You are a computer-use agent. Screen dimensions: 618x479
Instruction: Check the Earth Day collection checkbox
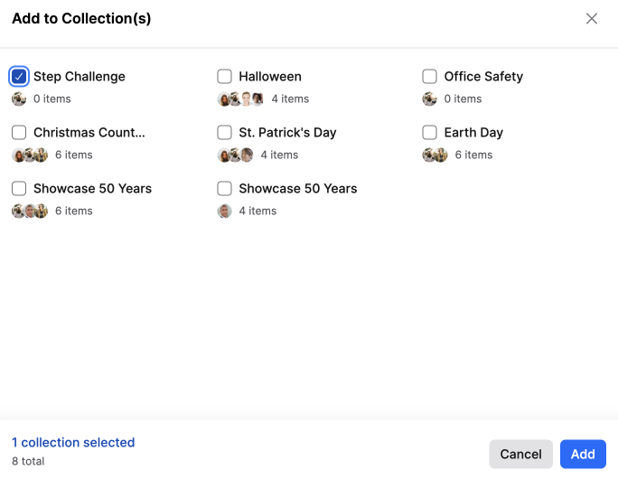coord(429,133)
